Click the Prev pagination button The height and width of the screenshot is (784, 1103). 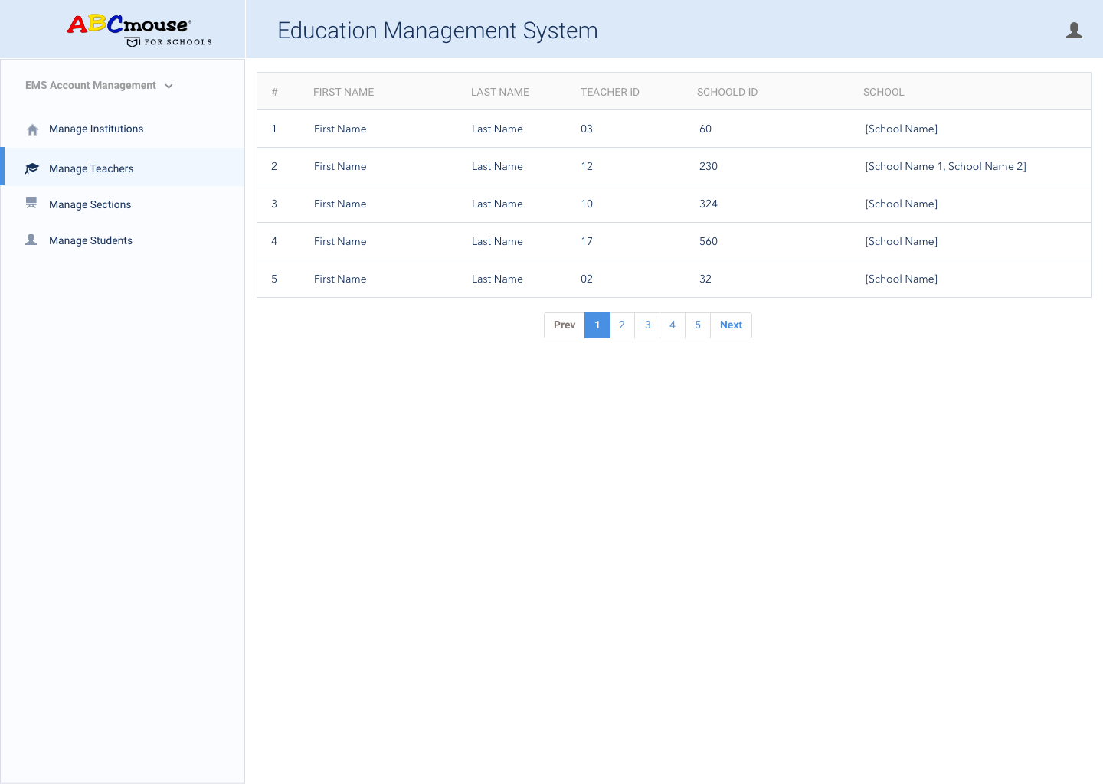click(565, 325)
